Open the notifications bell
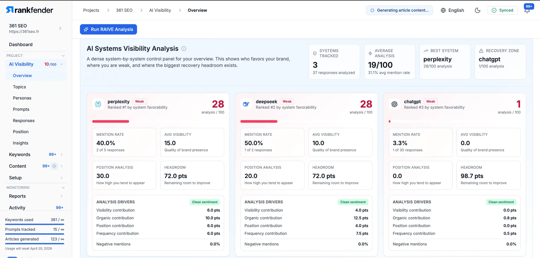The image size is (540, 258). point(527,11)
